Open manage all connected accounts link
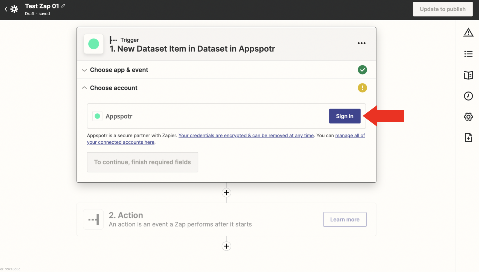 tap(226, 139)
